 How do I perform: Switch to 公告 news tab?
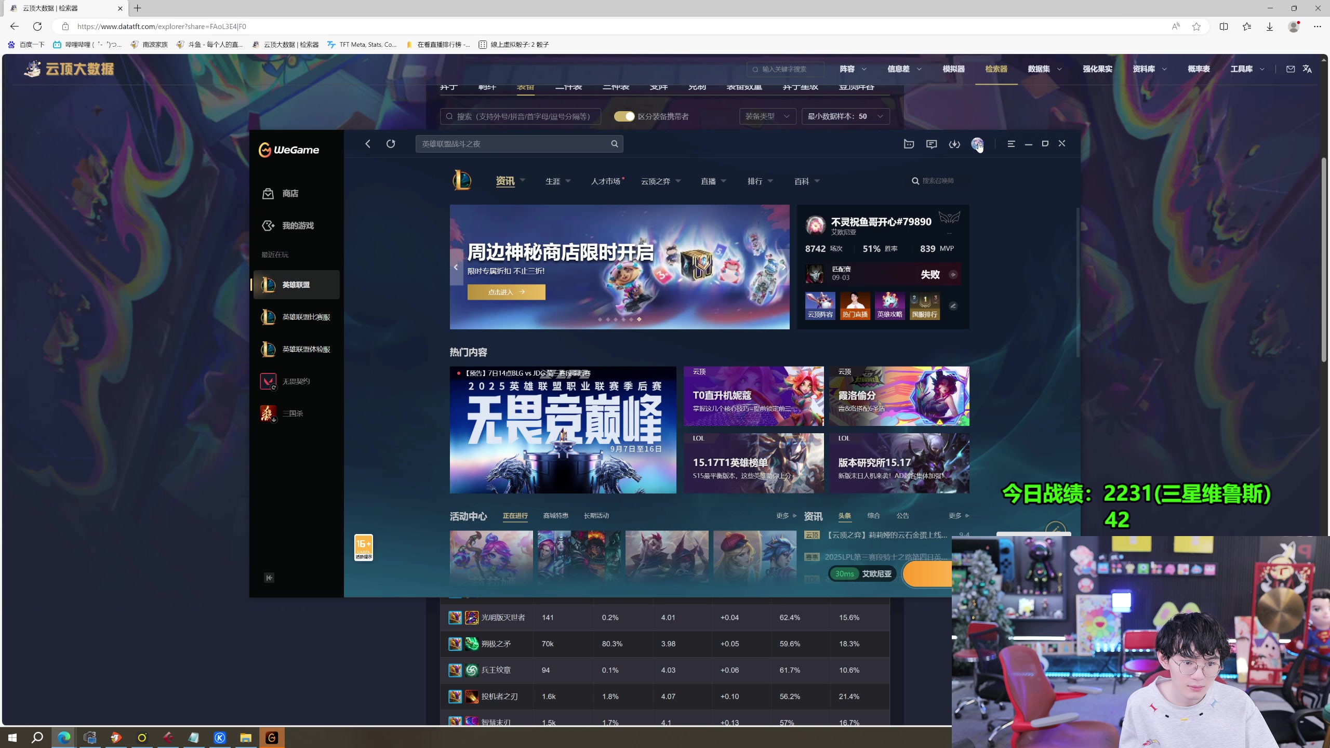point(902,516)
